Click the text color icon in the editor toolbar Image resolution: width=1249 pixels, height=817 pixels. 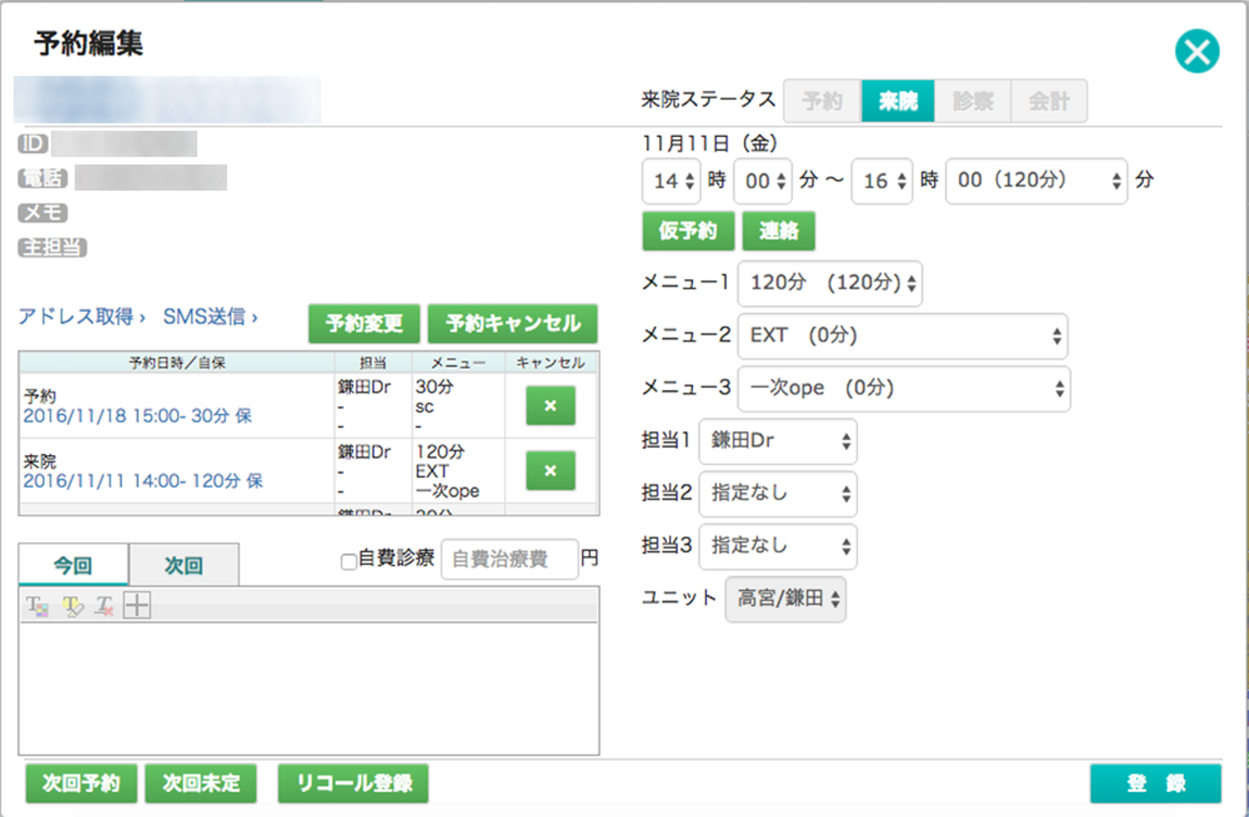tap(36, 606)
